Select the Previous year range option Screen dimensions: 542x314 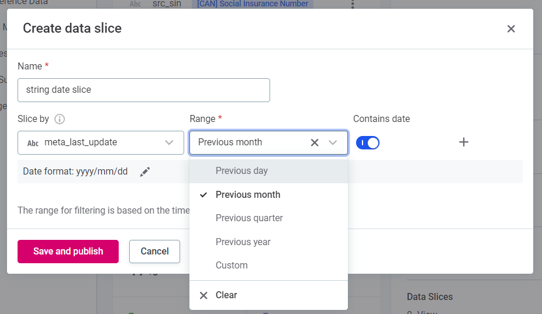pos(243,242)
